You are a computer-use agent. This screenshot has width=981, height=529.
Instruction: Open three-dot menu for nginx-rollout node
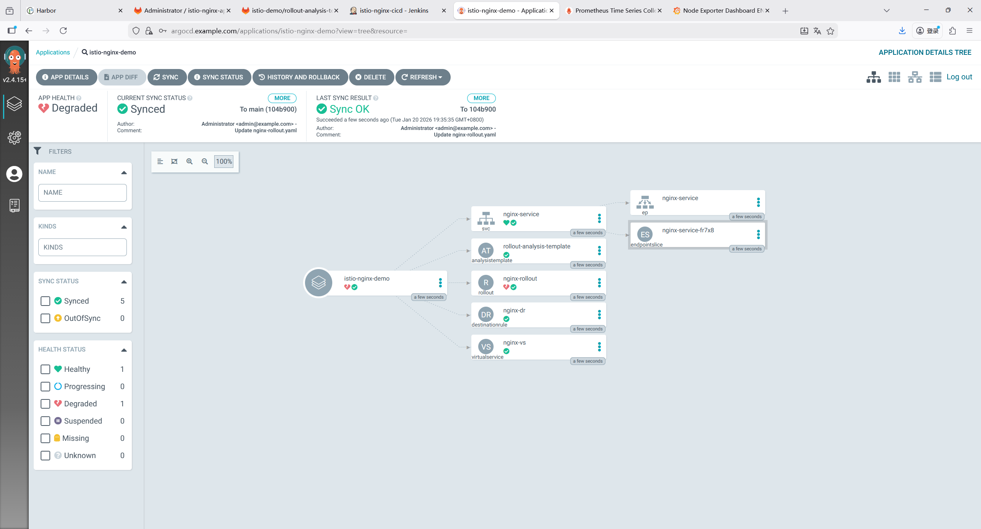pos(599,283)
